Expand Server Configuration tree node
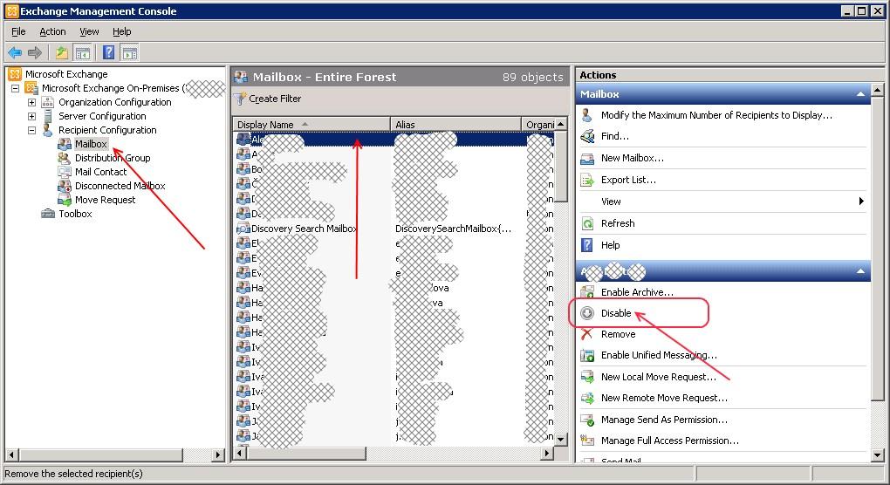Screen dimensions: 890x485 click(32, 116)
